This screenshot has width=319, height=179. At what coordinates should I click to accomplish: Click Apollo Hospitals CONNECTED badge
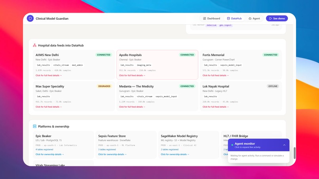[x=187, y=55]
